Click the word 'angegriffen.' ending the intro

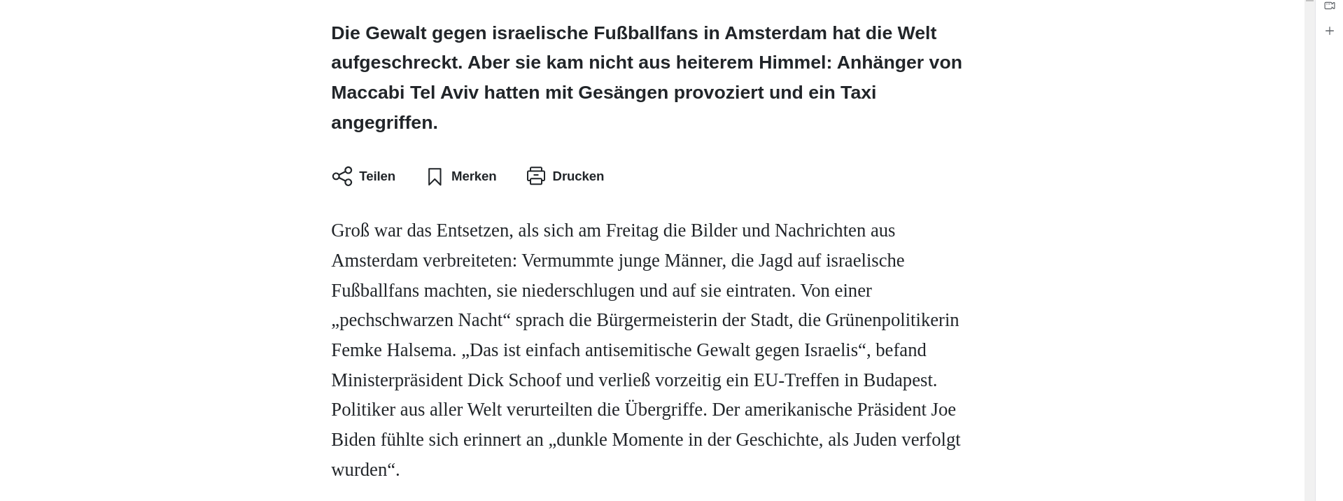(x=384, y=122)
